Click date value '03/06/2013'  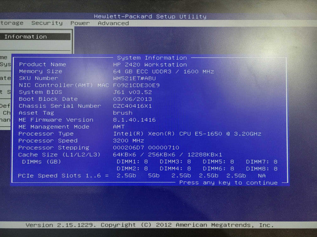coord(132,99)
